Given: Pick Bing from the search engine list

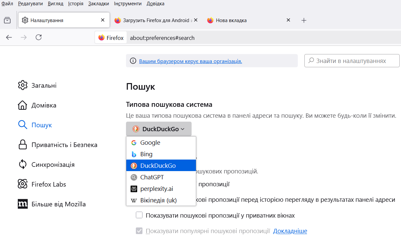Looking at the screenshot, I should [x=161, y=154].
